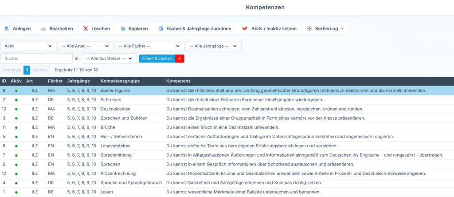
Task: Select the Lesen competency group cell
Action: tap(106, 192)
